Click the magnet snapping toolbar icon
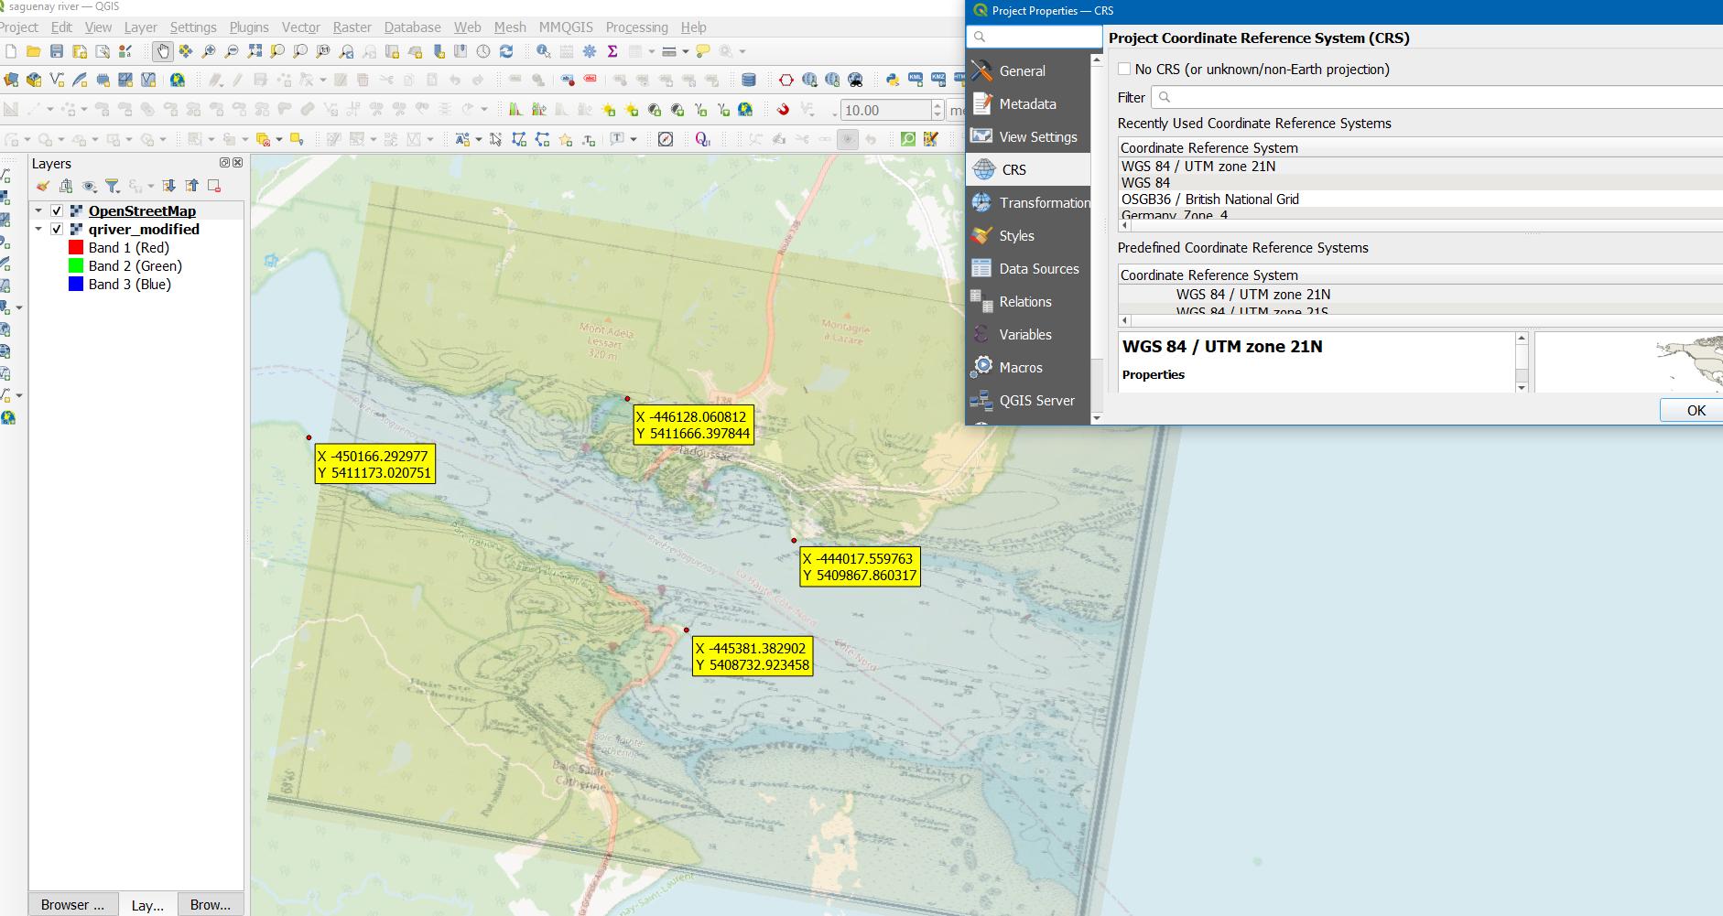The height and width of the screenshot is (916, 1723). 783,110
